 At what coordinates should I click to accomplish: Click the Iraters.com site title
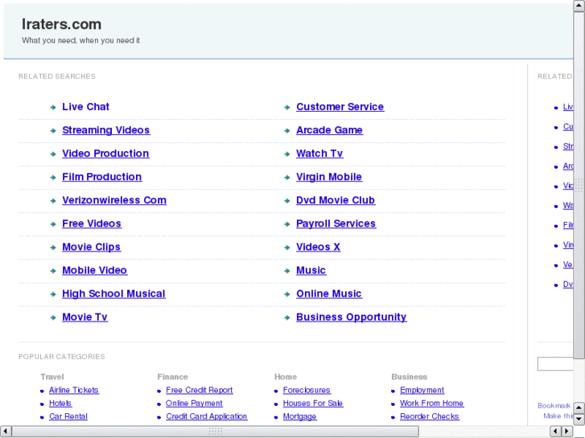pyautogui.click(x=62, y=24)
